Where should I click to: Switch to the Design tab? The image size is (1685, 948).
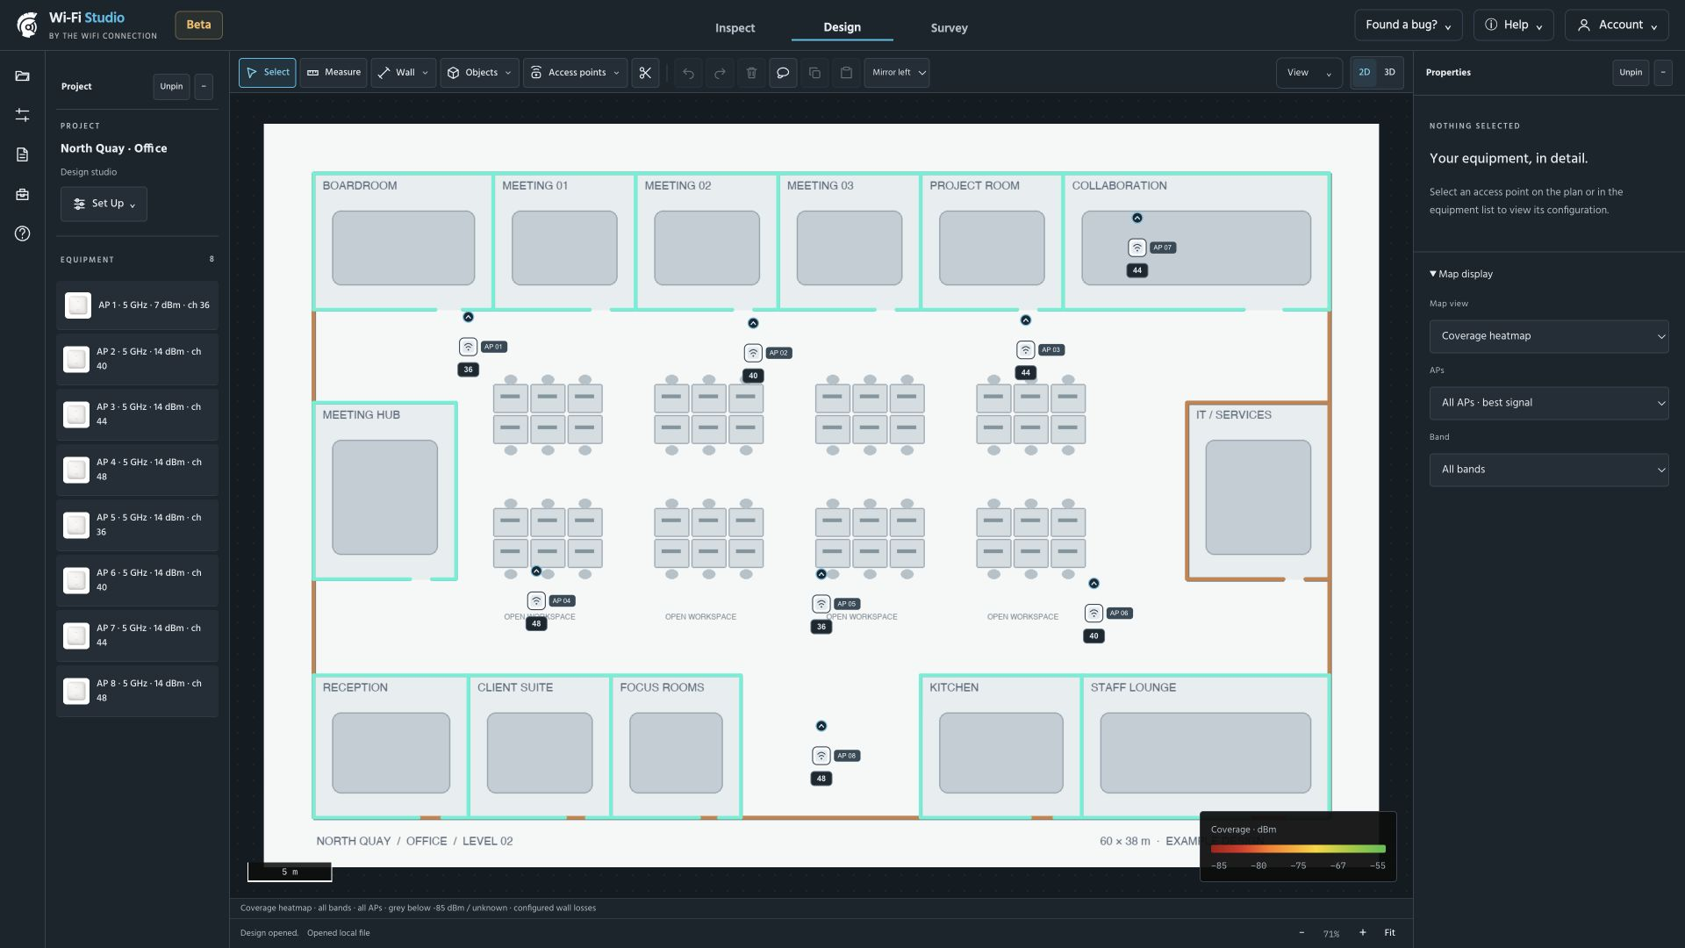coord(842,27)
